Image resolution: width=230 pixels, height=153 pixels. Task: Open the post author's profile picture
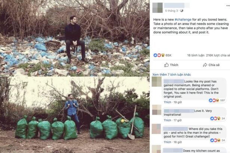coord(157,7)
